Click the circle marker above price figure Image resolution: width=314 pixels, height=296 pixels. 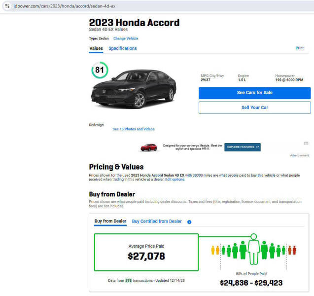click(x=254, y=236)
